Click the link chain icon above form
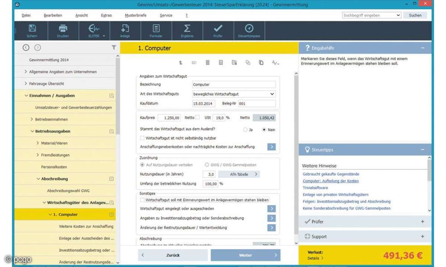The width and height of the screenshot is (446, 267). pyautogui.click(x=194, y=63)
